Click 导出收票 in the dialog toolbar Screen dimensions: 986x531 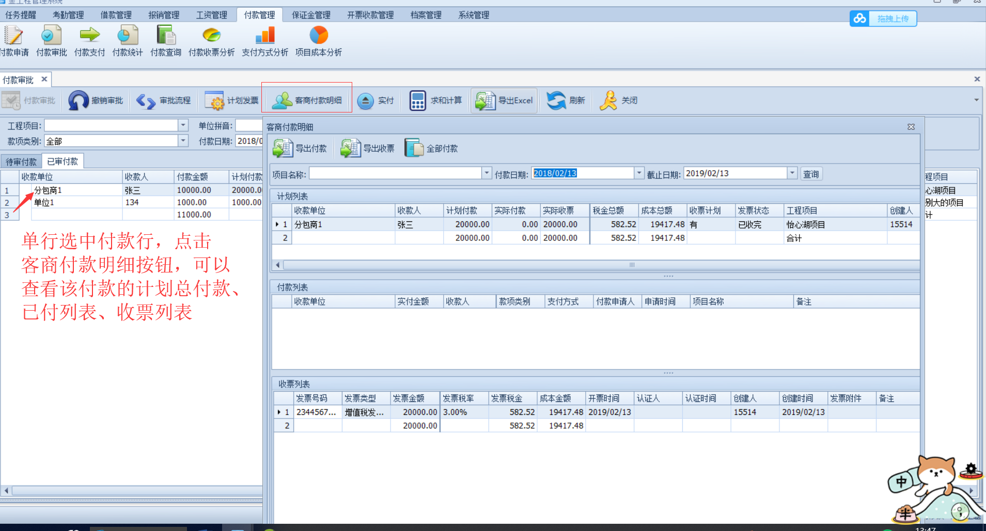point(368,149)
